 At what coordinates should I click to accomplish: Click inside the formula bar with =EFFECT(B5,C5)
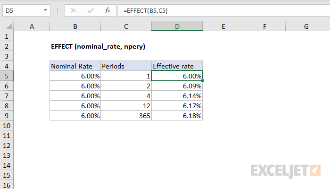[224, 10]
